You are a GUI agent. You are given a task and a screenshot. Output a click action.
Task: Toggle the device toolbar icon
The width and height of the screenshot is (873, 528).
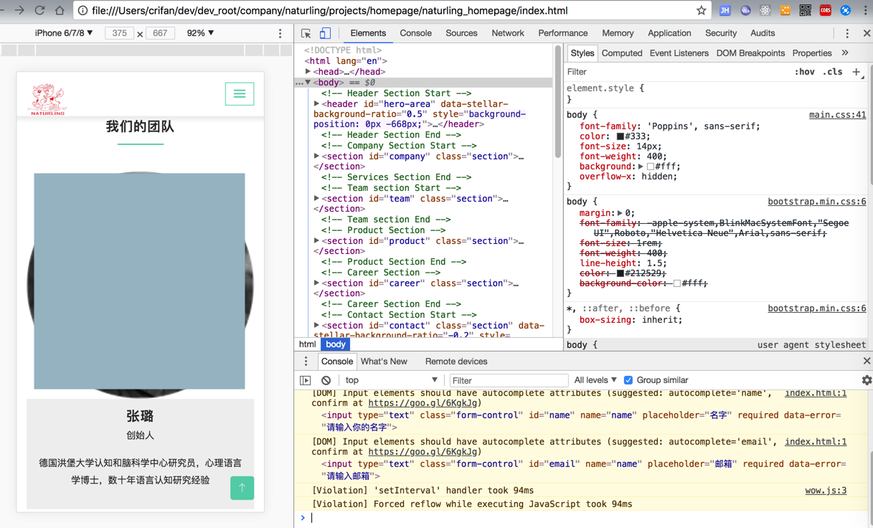(325, 34)
